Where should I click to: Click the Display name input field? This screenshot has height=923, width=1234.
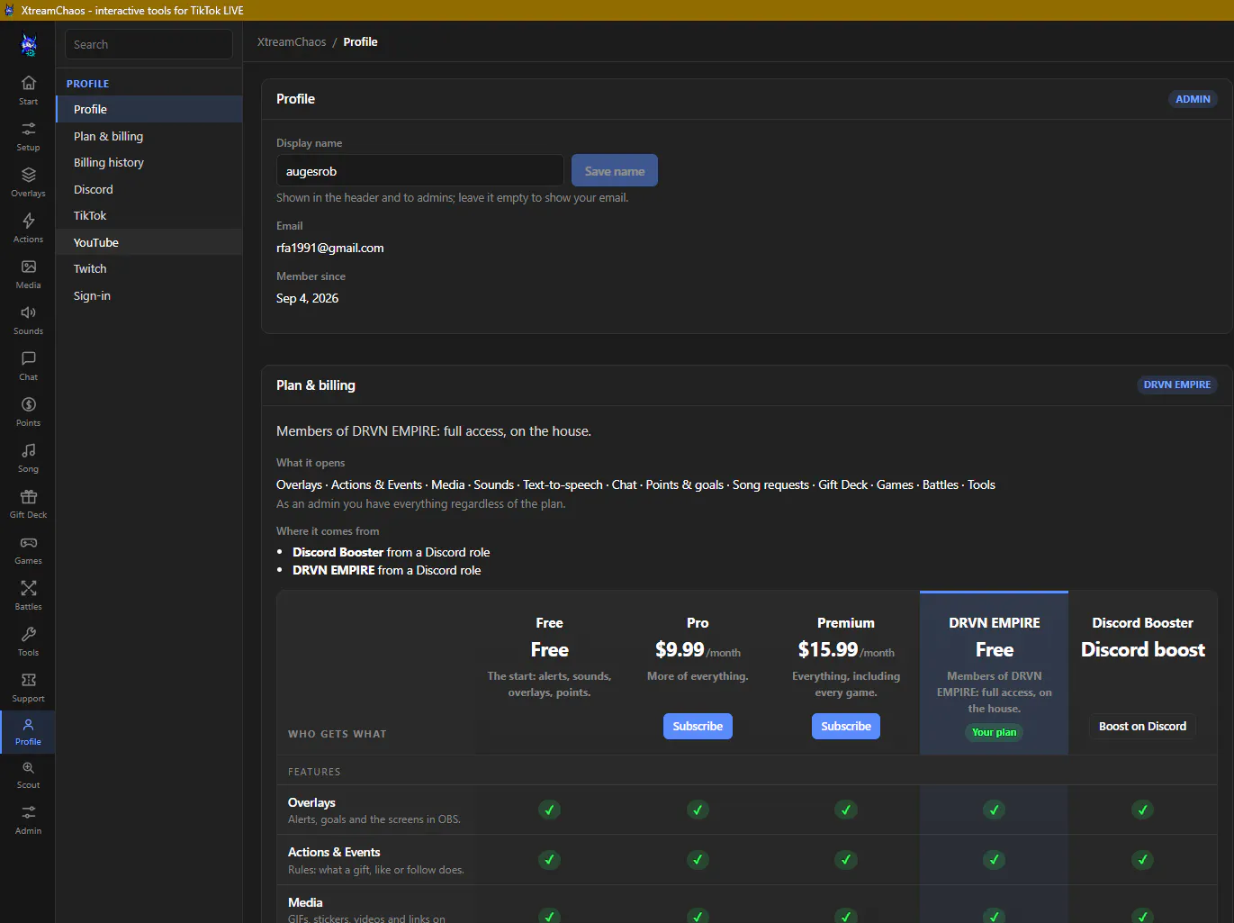420,171
